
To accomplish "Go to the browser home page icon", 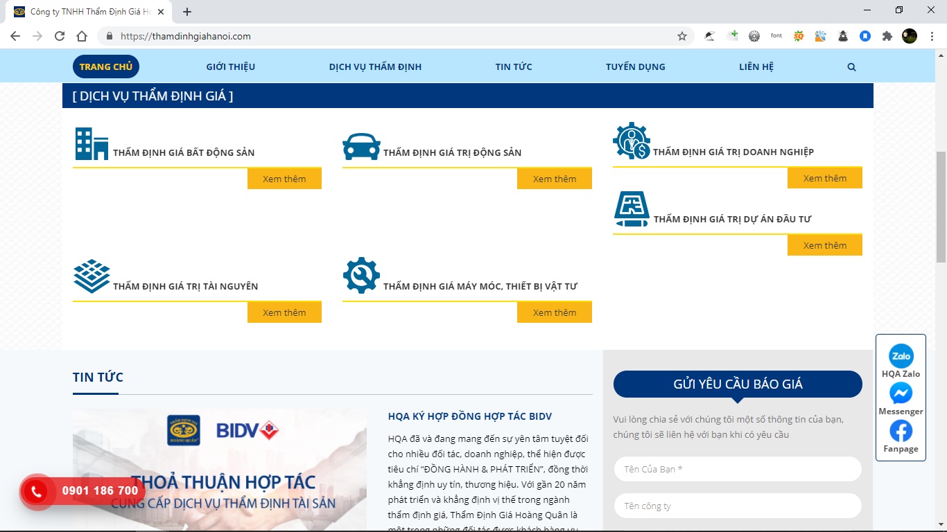I will [82, 36].
